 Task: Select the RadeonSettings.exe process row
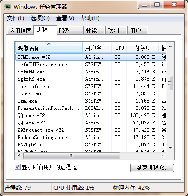point(91,137)
